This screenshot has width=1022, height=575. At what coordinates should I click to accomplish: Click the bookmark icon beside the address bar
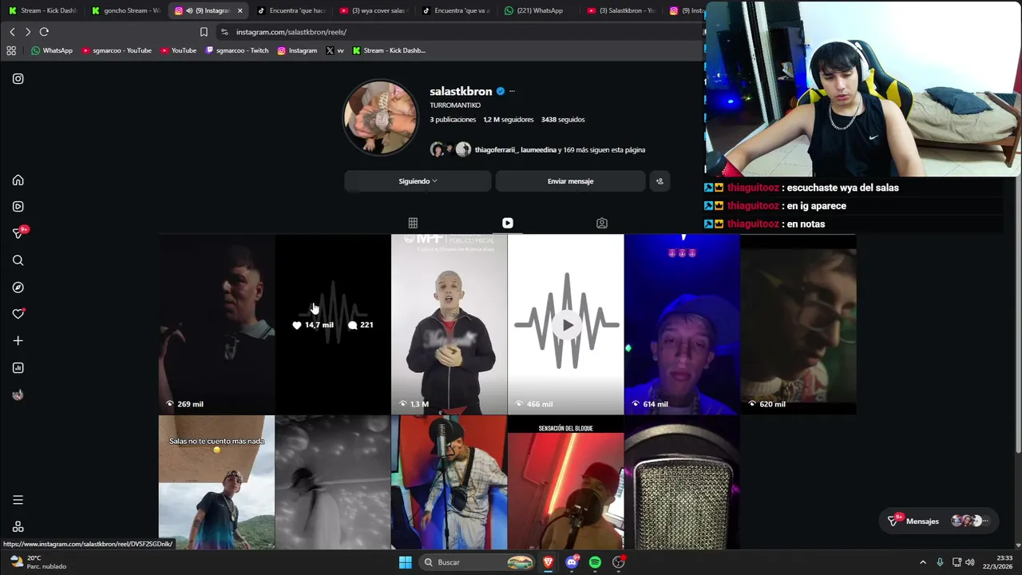point(204,32)
